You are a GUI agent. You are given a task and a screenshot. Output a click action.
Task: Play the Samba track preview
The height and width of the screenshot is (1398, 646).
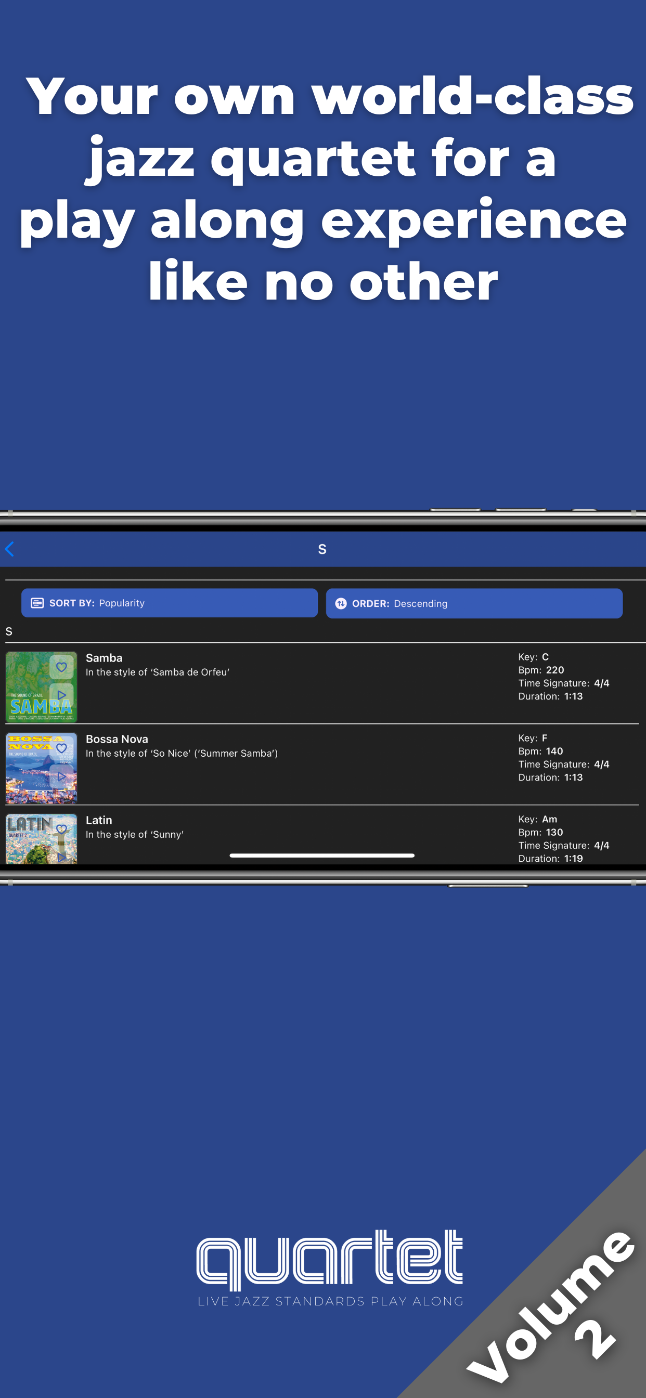pos(61,695)
